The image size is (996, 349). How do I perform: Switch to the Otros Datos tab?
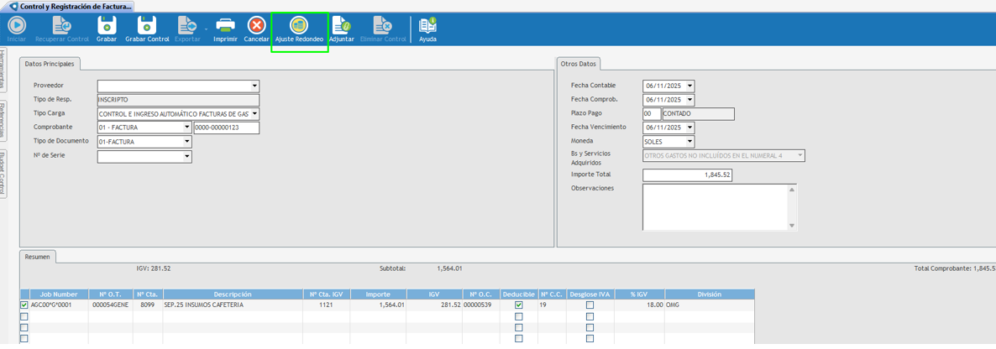point(578,64)
